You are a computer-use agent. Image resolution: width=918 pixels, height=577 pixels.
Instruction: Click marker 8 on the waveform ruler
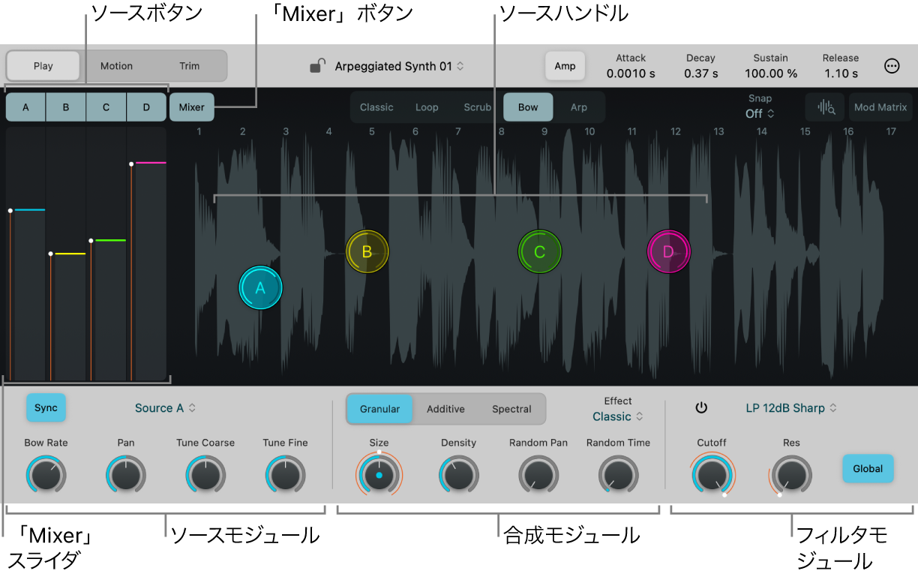[502, 131]
